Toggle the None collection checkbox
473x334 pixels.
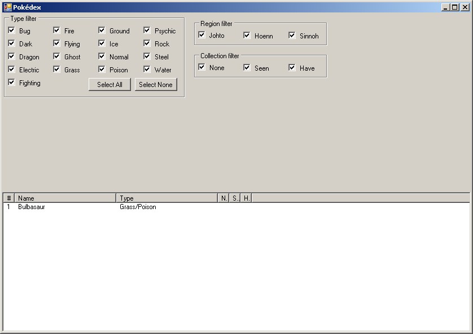[x=202, y=67]
